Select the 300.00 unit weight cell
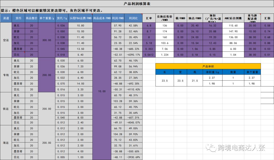The image size is (274, 160). (x=47, y=40)
